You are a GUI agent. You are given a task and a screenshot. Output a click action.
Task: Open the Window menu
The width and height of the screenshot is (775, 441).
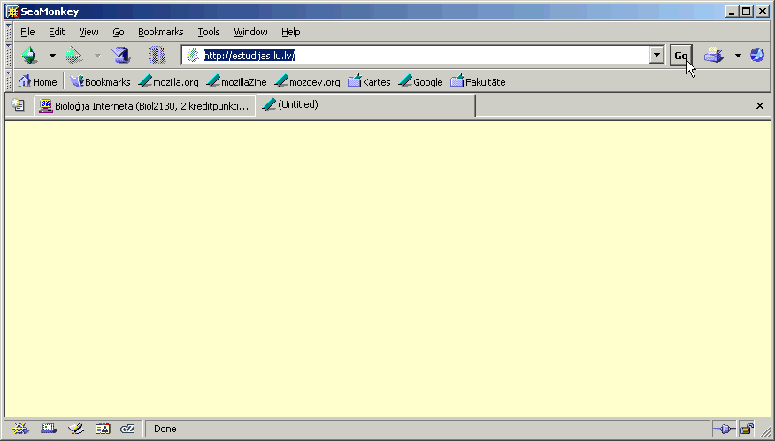(250, 32)
